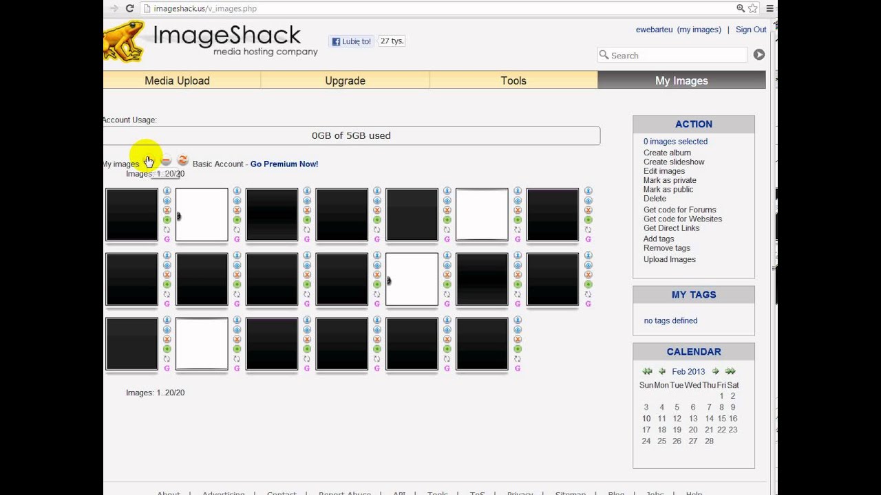
Task: Click pink G icon beside last top-row thumbnail
Action: tap(588, 239)
